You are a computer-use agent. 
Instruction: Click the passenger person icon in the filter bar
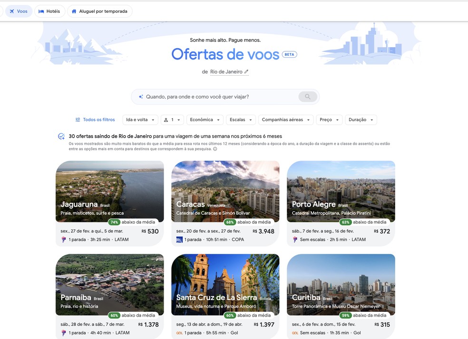coord(166,120)
